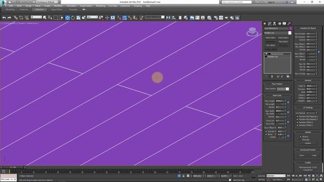This screenshot has height=182, width=324.
Task: Activate the Select and Move tool
Action: tap(67, 18)
